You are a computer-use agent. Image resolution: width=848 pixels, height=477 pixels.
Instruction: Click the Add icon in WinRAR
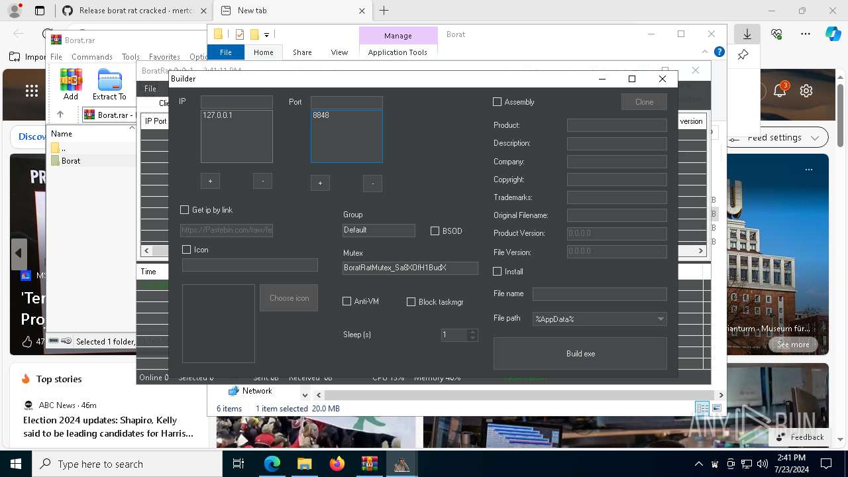tap(71, 84)
